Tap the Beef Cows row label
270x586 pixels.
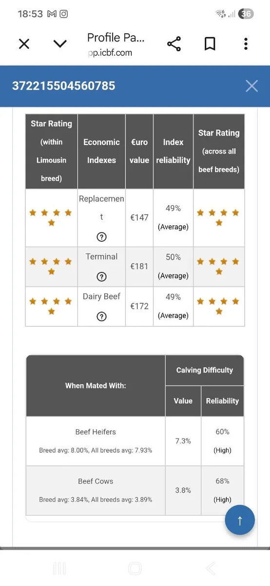pos(96,481)
